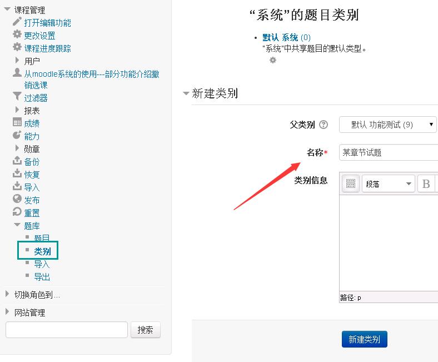This screenshot has height=362, width=438.
Task: Click the 路径: p status path
Action: (351, 297)
